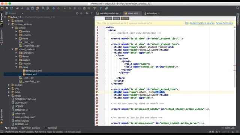Expand the controllers folder
This screenshot has width=240, height=135.
click(x=16, y=53)
